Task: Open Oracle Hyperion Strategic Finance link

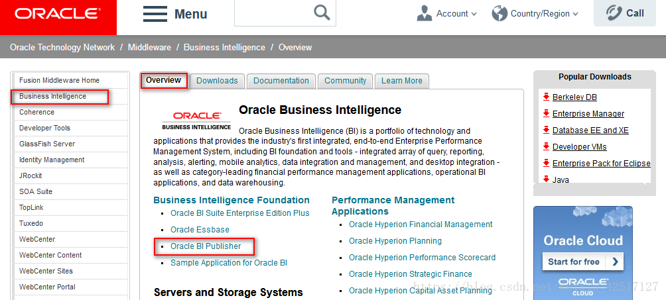Action: click(411, 274)
